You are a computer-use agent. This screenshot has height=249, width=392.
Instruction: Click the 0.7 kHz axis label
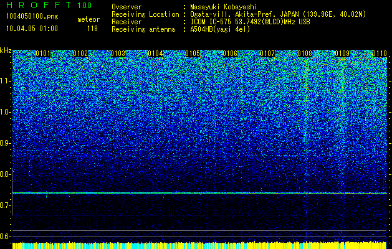pos(5,205)
